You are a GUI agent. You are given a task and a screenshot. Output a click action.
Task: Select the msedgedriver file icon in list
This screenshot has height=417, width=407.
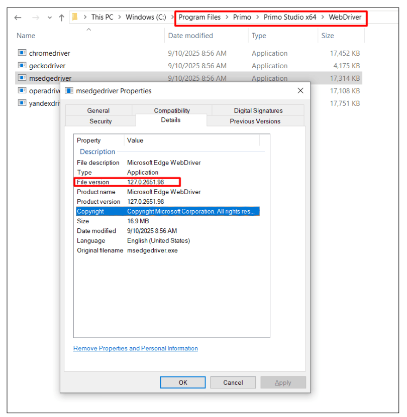22,78
